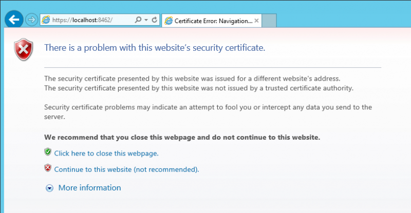Continue to this website (not recommended) link
The width and height of the screenshot is (411, 213).
pyautogui.click(x=126, y=169)
